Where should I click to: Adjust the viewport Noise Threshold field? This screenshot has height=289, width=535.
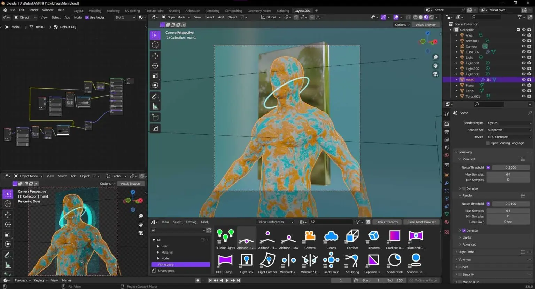[x=511, y=167]
